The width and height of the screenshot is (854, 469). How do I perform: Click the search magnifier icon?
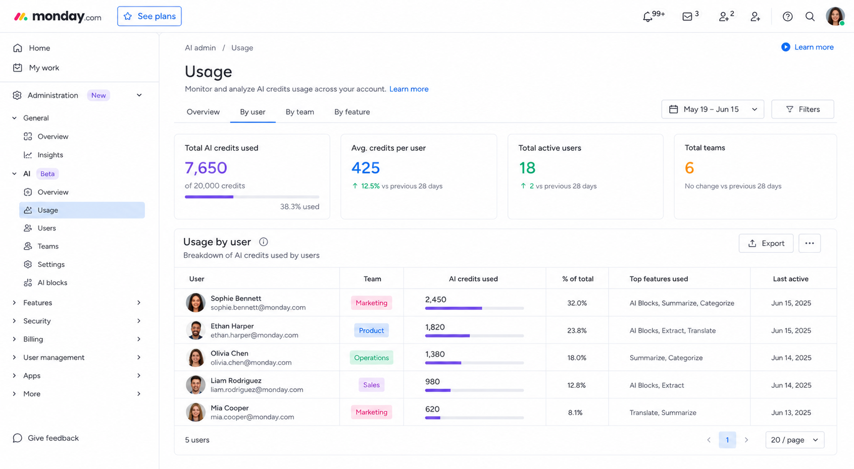coord(810,17)
